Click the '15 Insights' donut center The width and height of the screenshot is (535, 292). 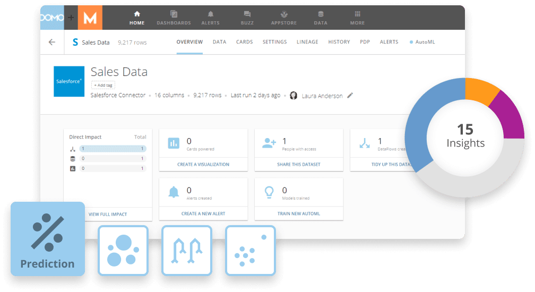click(x=465, y=136)
